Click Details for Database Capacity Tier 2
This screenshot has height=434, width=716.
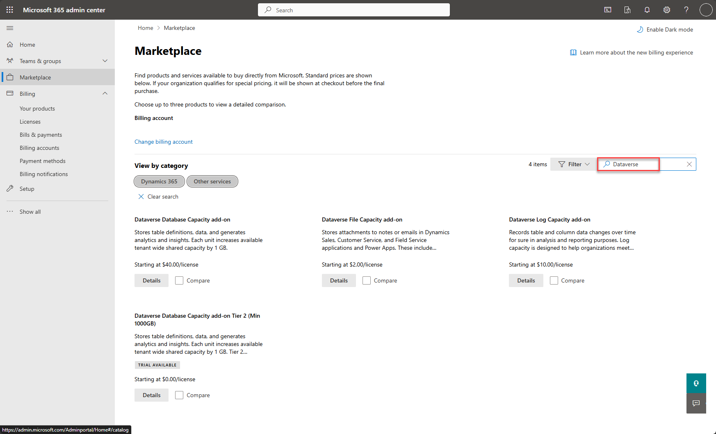point(151,395)
